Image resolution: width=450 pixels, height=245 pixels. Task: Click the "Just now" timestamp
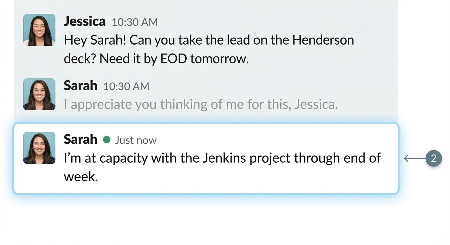[136, 140]
